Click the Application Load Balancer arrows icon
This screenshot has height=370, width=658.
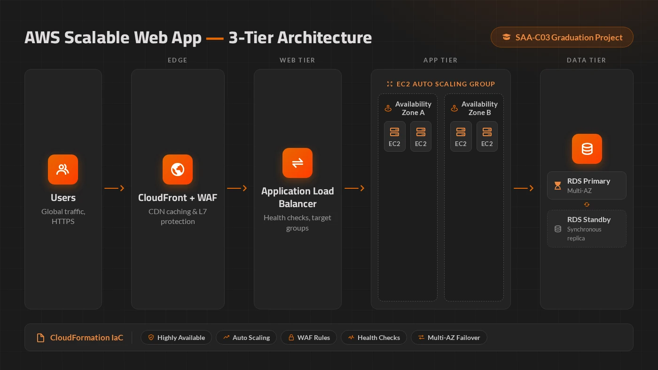tap(298, 163)
